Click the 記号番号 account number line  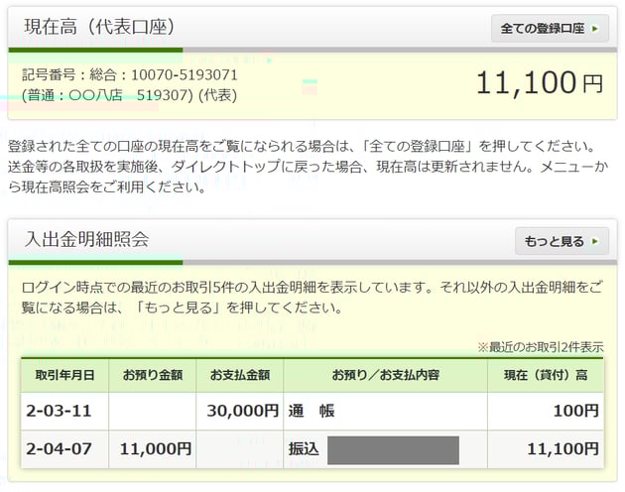click(x=130, y=74)
